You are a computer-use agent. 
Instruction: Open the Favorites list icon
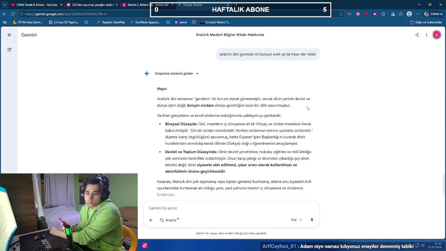point(401,14)
